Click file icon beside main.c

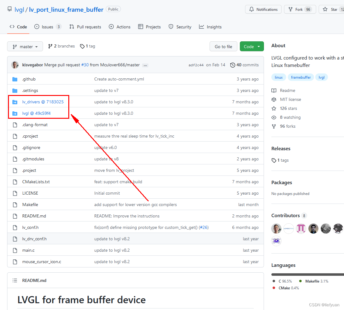point(15,250)
